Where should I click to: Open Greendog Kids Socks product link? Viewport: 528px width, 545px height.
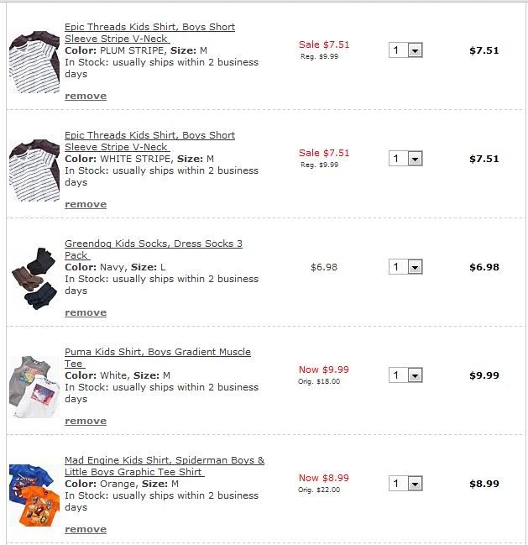tap(153, 244)
